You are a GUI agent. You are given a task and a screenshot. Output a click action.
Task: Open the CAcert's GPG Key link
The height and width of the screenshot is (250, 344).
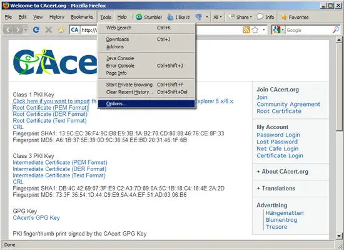click(36, 217)
